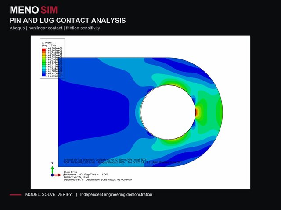Click legend value +5.967e+01

coord(55,51)
